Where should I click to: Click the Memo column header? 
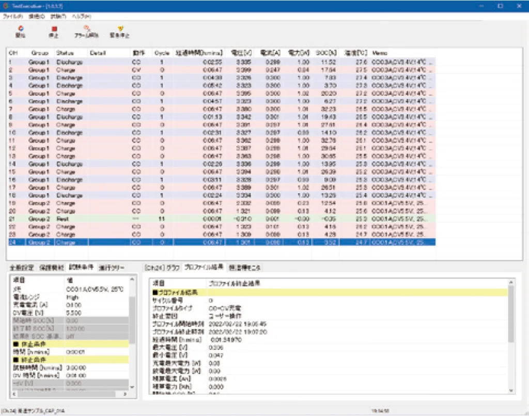pos(379,53)
